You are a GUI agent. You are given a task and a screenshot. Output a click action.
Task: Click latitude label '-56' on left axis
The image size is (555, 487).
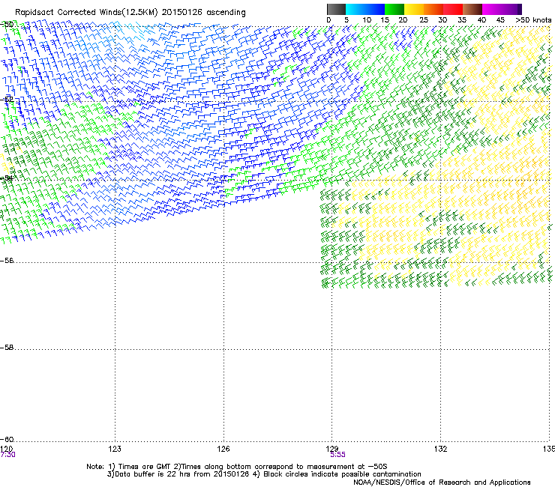click(x=7, y=261)
